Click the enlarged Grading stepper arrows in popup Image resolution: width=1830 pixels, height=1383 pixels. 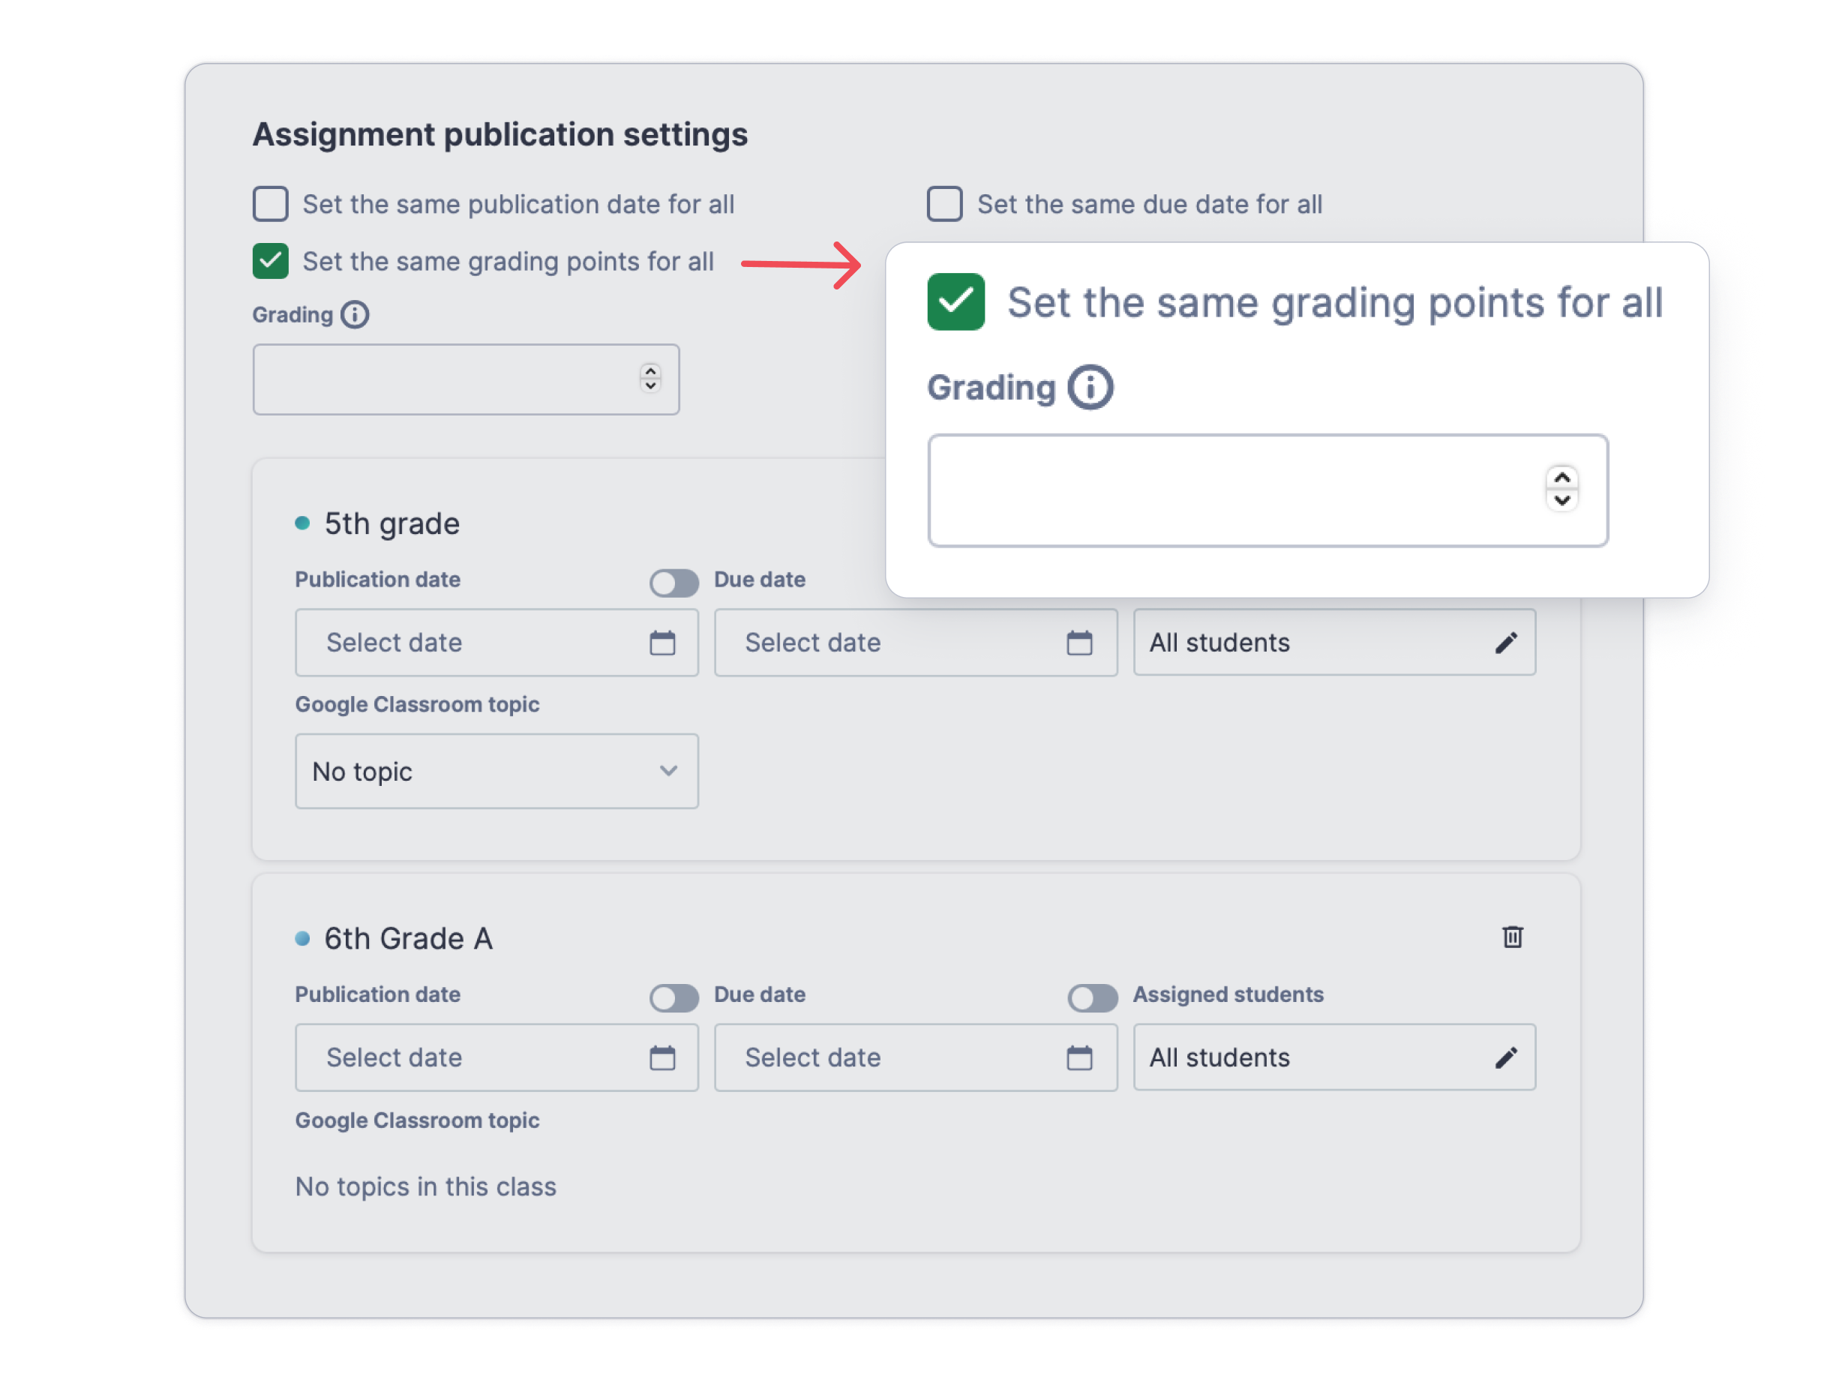click(1561, 489)
